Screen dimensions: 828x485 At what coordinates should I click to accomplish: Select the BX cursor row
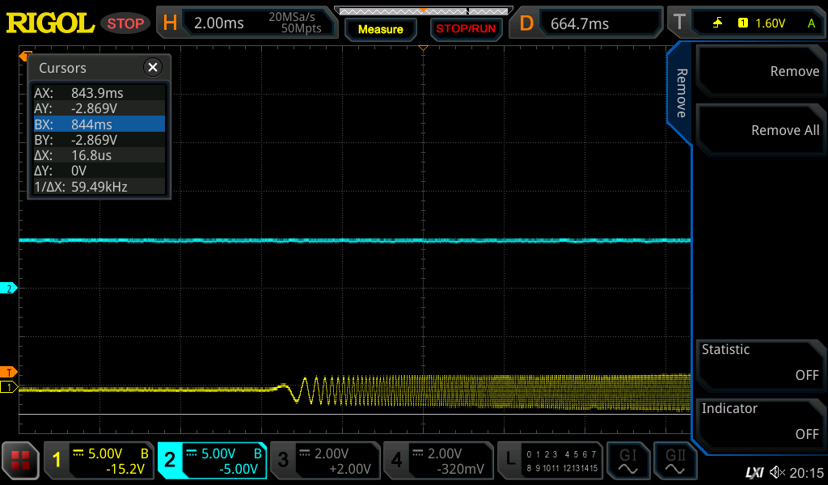pyautogui.click(x=98, y=124)
